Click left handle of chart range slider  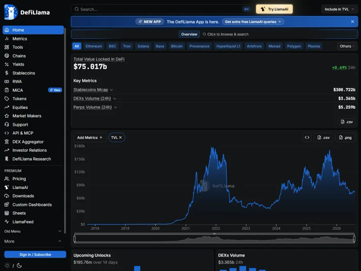click(x=75, y=239)
